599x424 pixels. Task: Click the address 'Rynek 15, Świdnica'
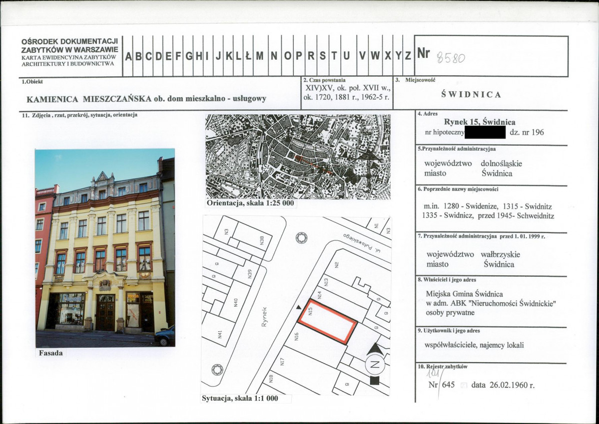click(x=480, y=122)
